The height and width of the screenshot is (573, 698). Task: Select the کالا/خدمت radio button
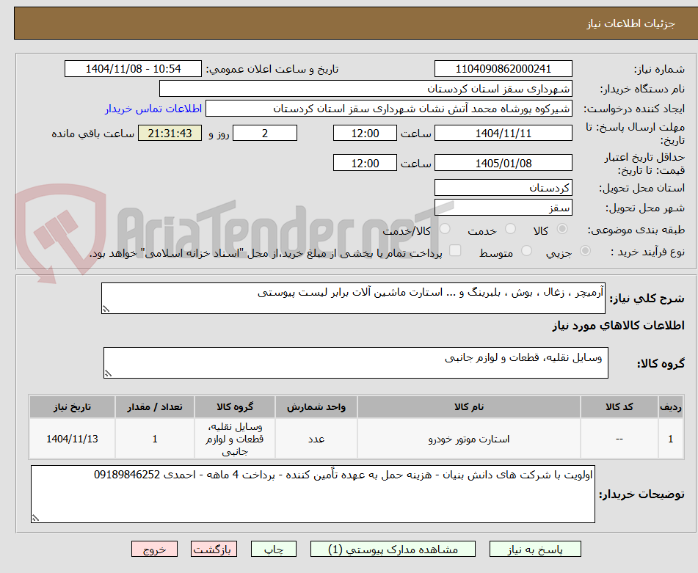click(x=445, y=229)
